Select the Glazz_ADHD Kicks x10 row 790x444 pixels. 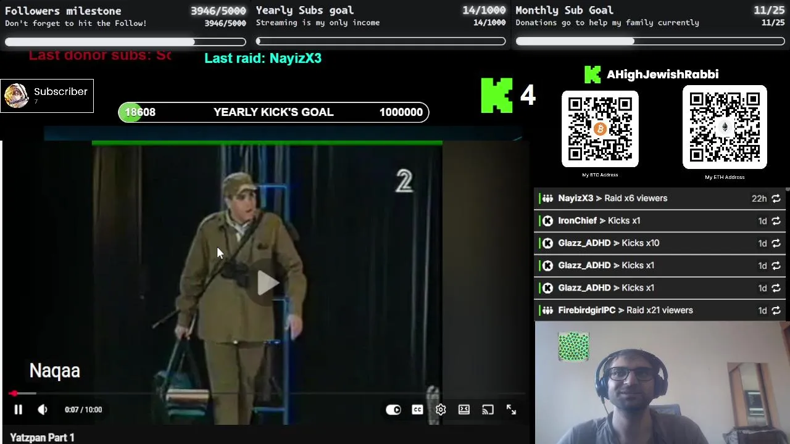660,243
